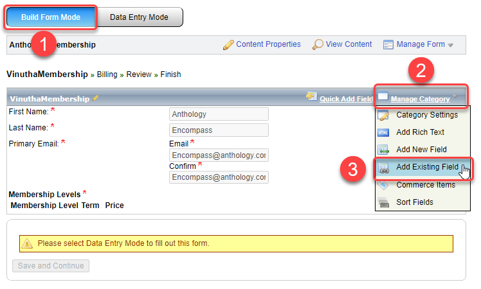Open the Manage Category dropdown

tap(421, 99)
